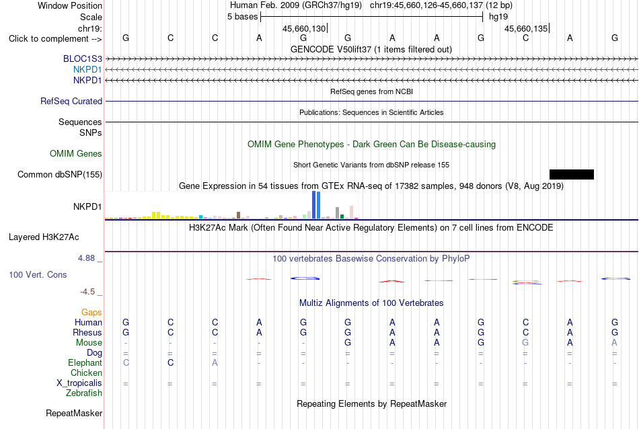The height and width of the screenshot is (429, 639).
Task: Open the 100 Vert. Cons track label
Action: (38, 274)
